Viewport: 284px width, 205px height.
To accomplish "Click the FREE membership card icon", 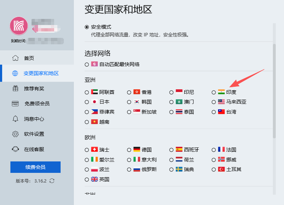I will [15, 104].
